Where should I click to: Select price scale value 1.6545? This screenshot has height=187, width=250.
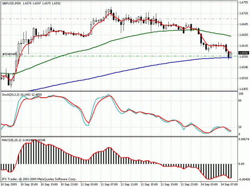click(x=244, y=67)
